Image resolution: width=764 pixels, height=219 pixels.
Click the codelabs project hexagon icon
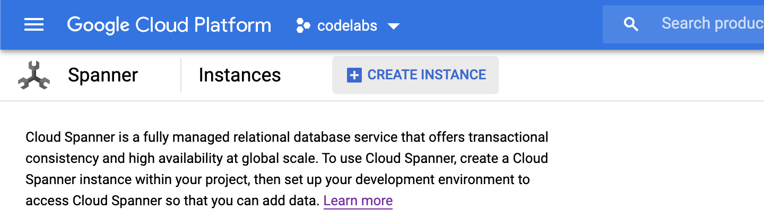tap(303, 25)
